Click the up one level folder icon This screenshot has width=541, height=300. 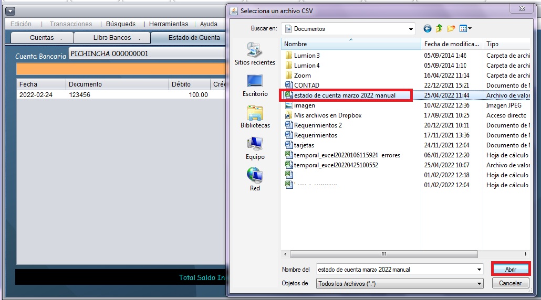(x=439, y=29)
